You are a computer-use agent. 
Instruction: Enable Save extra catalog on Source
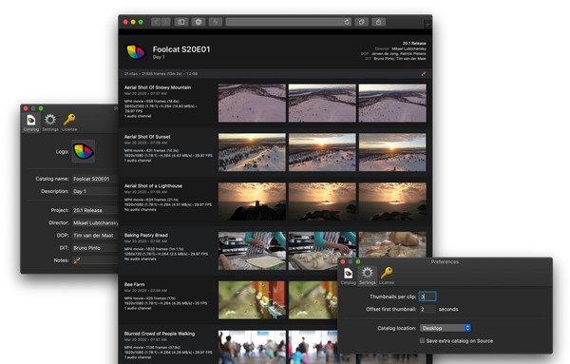[422, 341]
